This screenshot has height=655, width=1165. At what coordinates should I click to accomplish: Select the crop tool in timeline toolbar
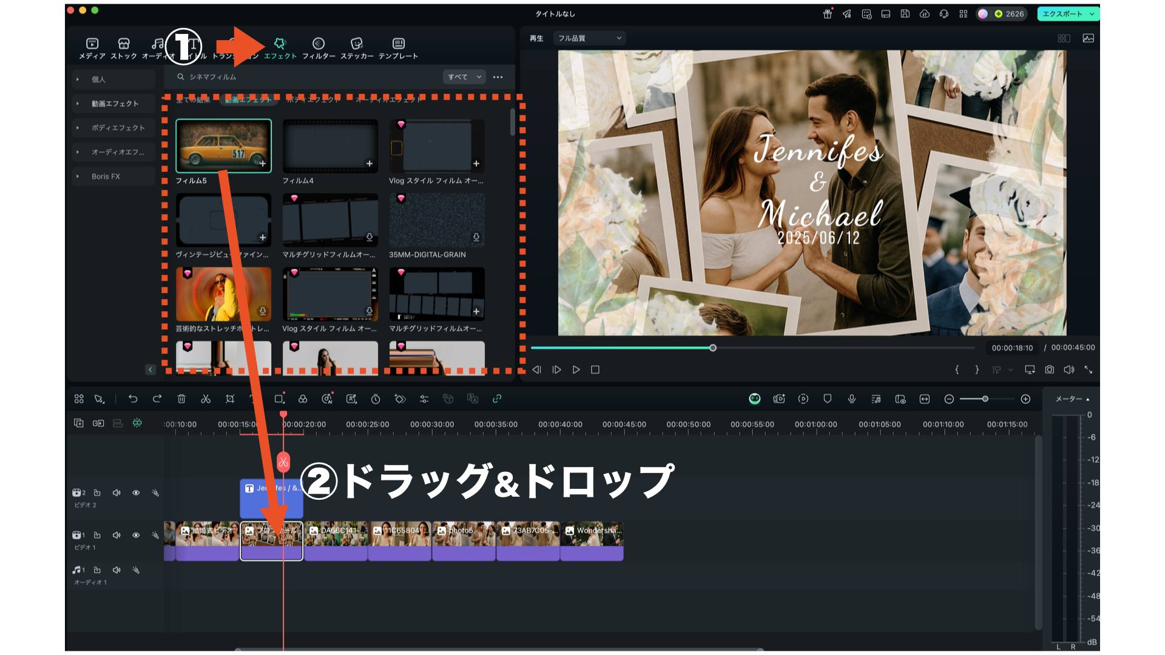pos(230,398)
